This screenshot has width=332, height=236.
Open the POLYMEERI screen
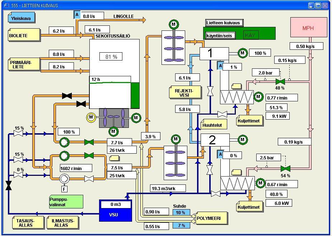pyautogui.click(x=211, y=219)
